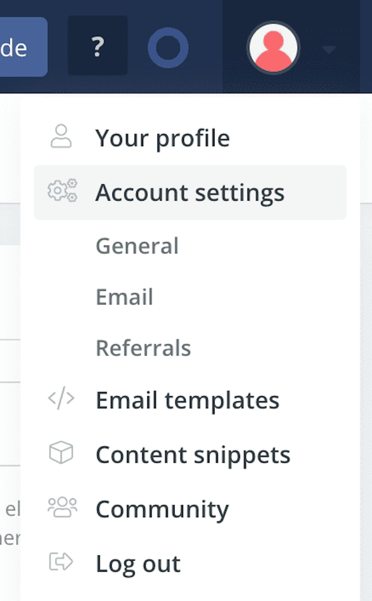Click the person icon beside Your profile
Image resolution: width=372 pixels, height=601 pixels.
pos(61,136)
